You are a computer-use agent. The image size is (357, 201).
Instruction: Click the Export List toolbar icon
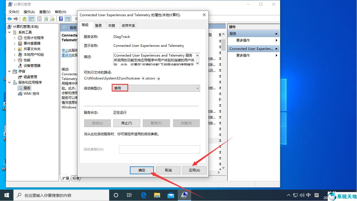(x=52, y=19)
